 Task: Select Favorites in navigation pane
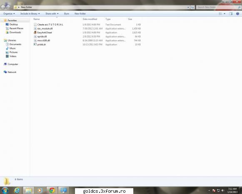click(x=12, y=20)
